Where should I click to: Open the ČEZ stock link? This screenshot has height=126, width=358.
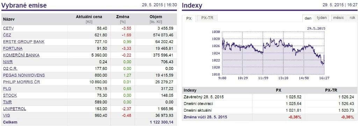tap(7, 35)
